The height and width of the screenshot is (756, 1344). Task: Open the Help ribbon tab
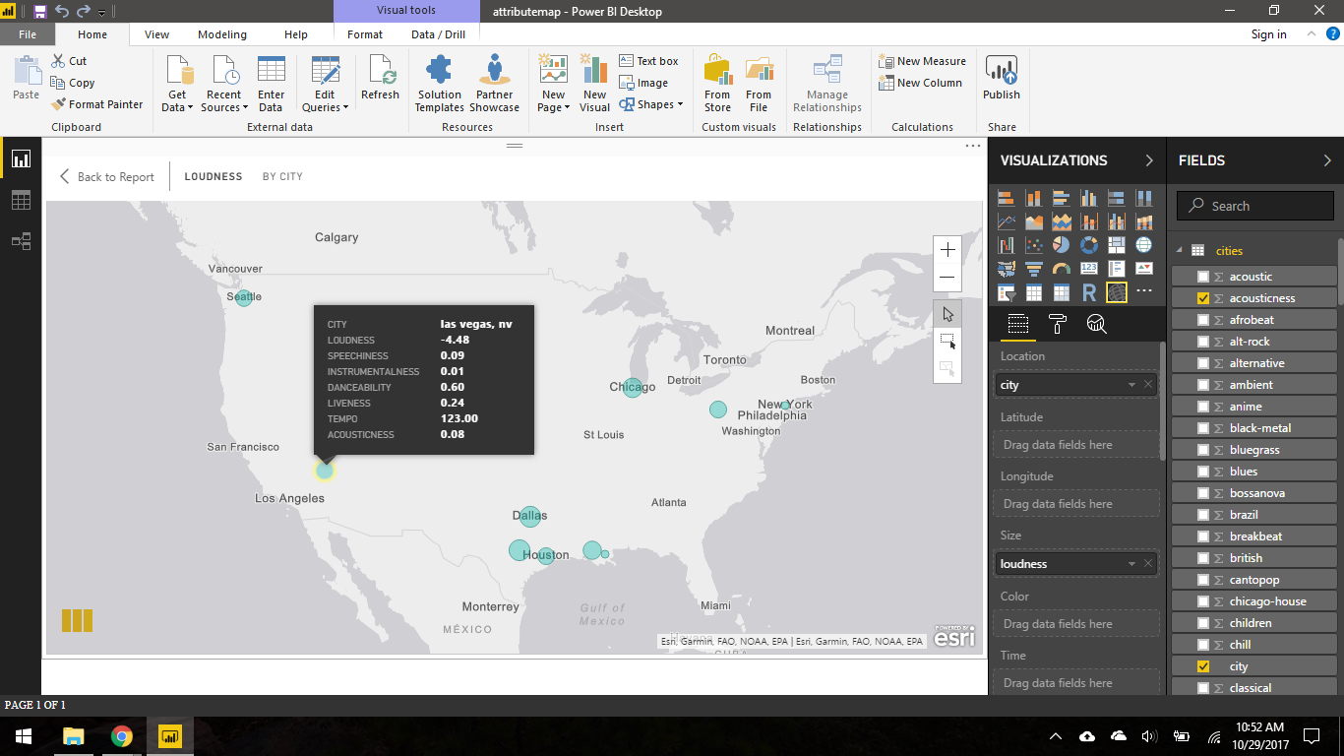[296, 34]
